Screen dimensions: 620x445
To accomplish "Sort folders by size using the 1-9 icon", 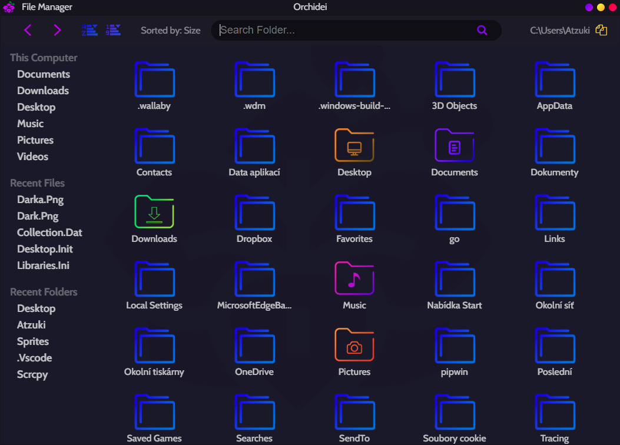I will (x=114, y=30).
